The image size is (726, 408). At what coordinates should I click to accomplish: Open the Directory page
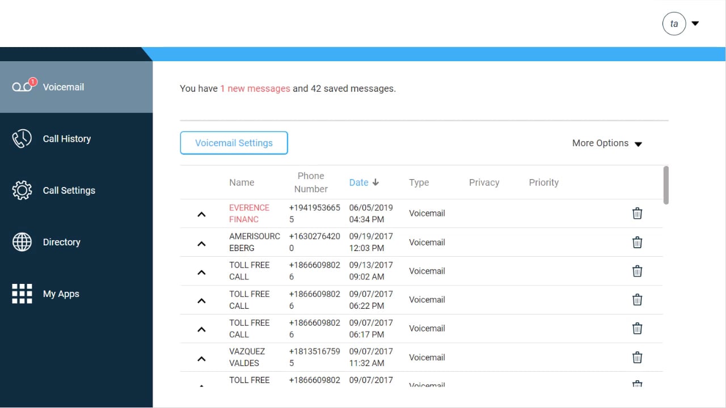76,242
